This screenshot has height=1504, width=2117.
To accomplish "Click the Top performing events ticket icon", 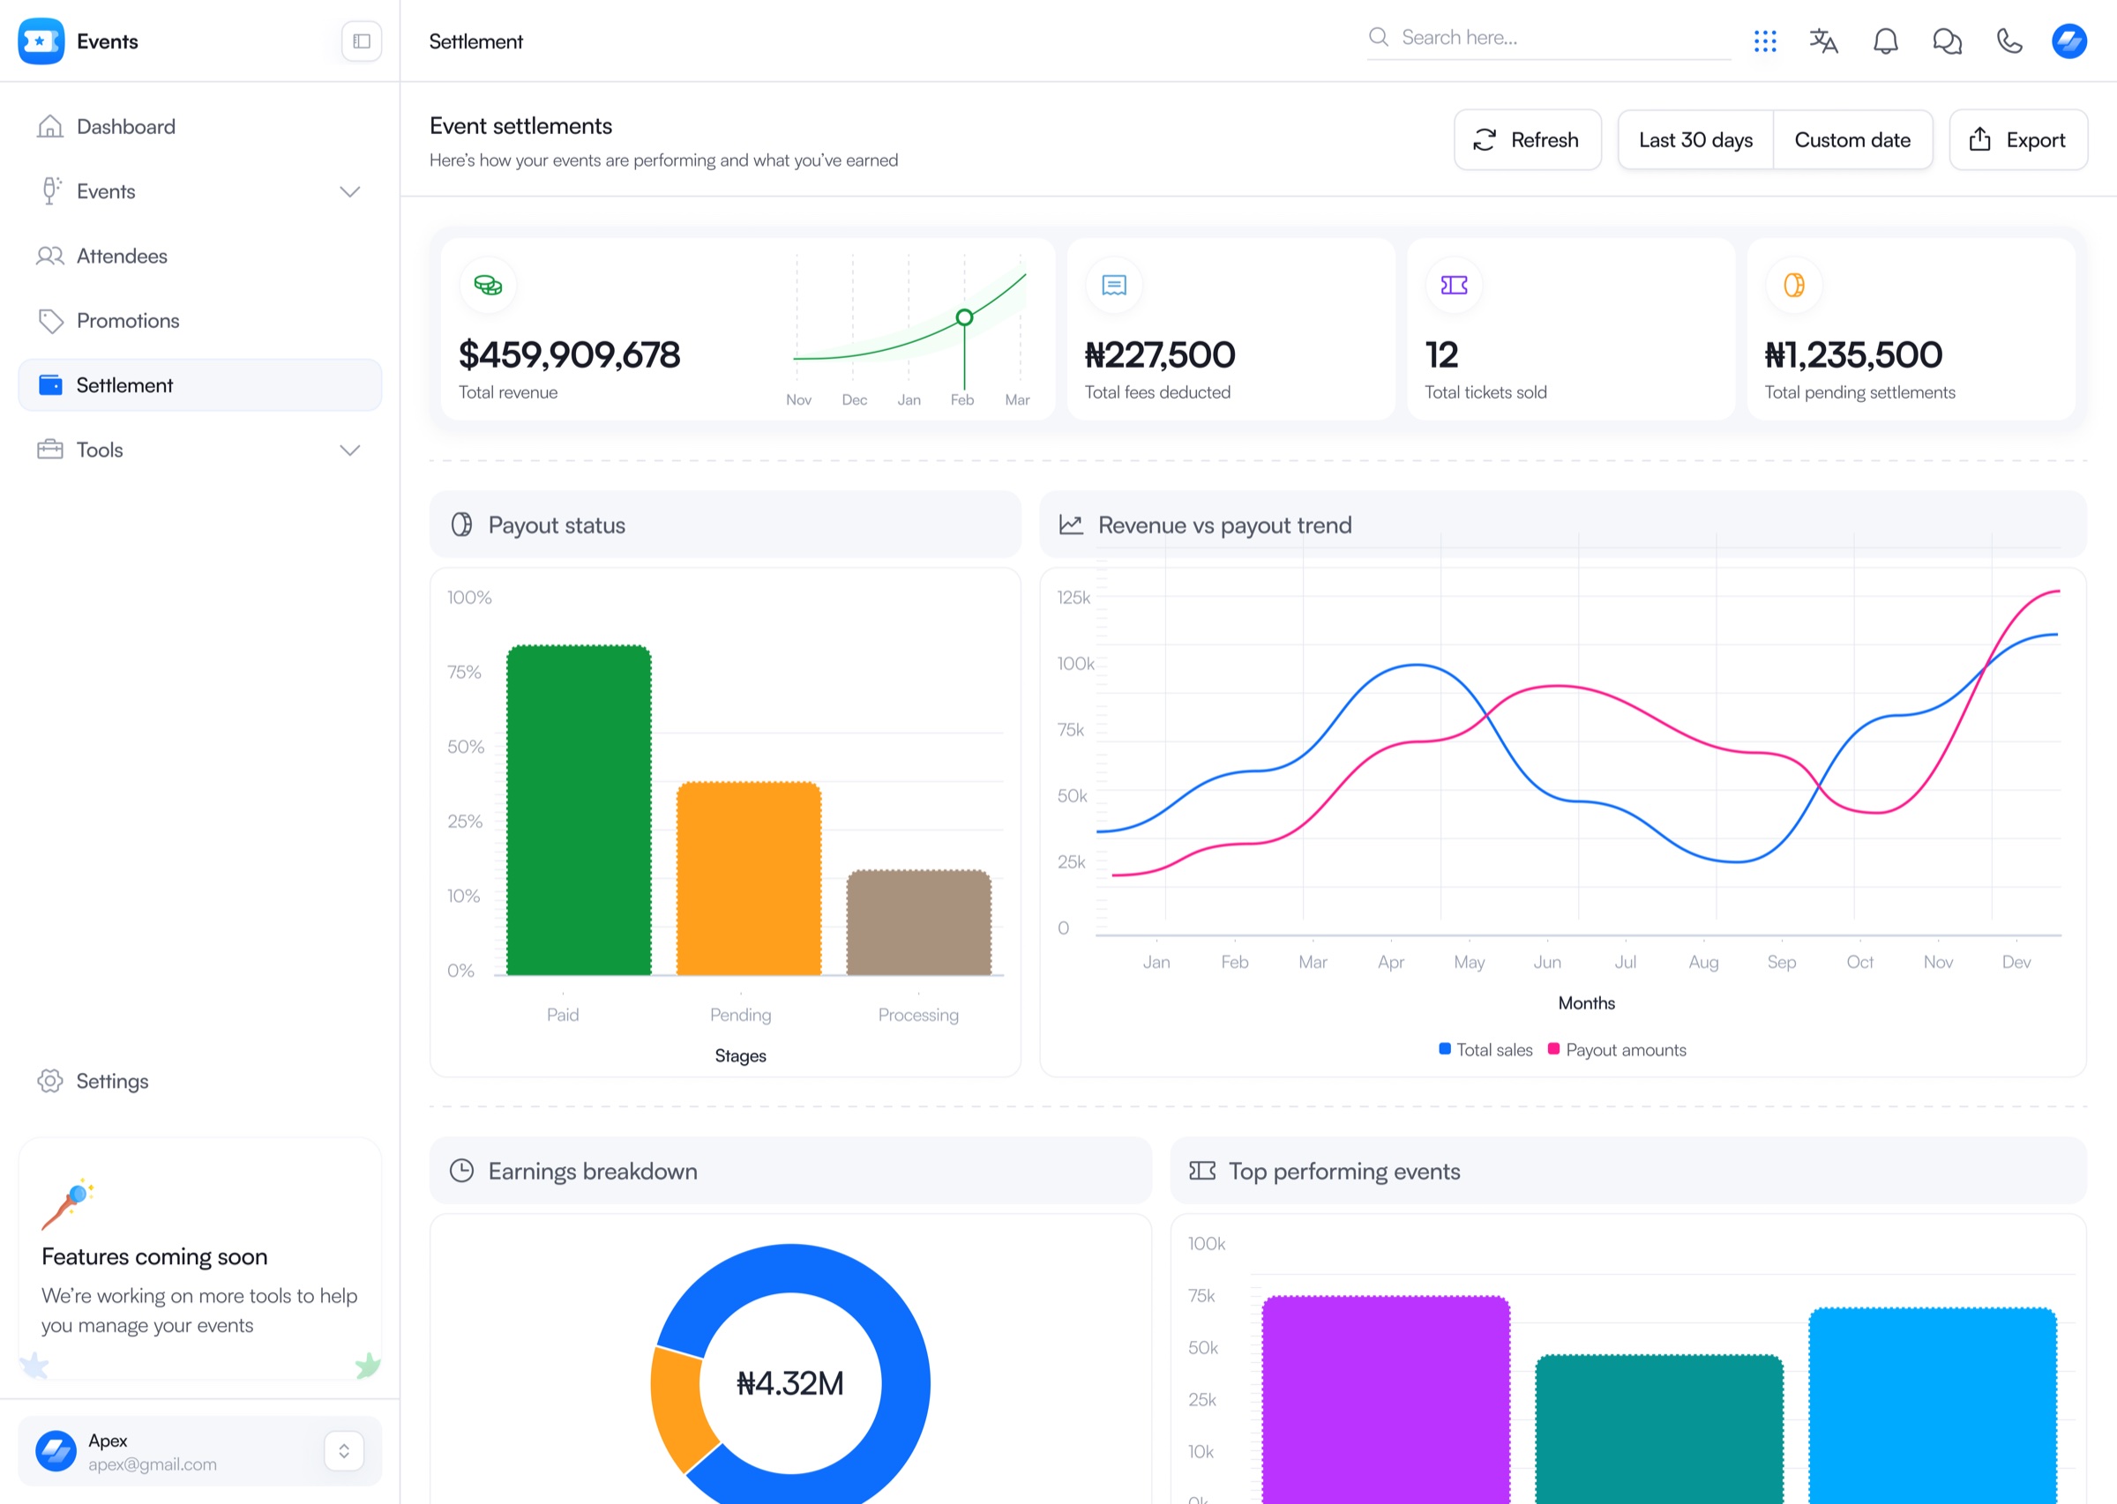I will click(1201, 1171).
